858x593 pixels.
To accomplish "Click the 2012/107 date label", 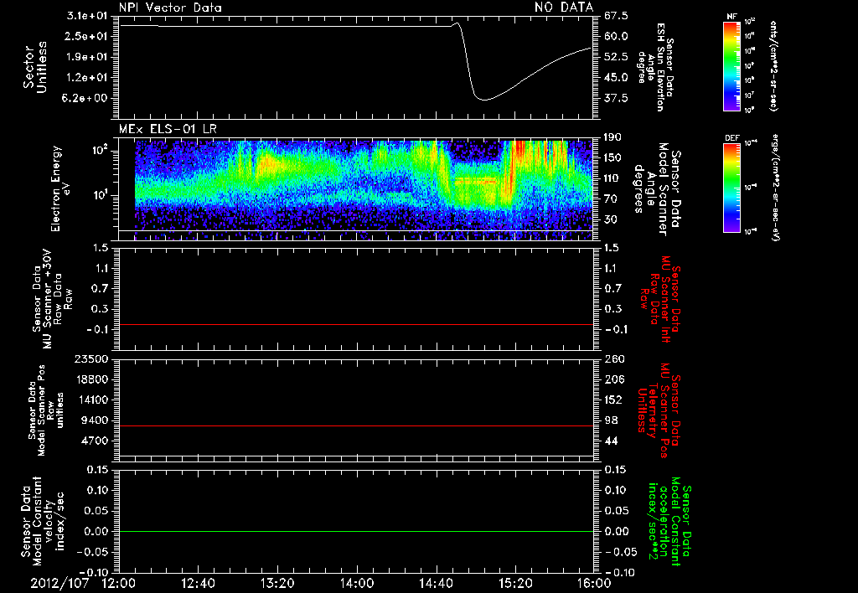I will (59, 584).
